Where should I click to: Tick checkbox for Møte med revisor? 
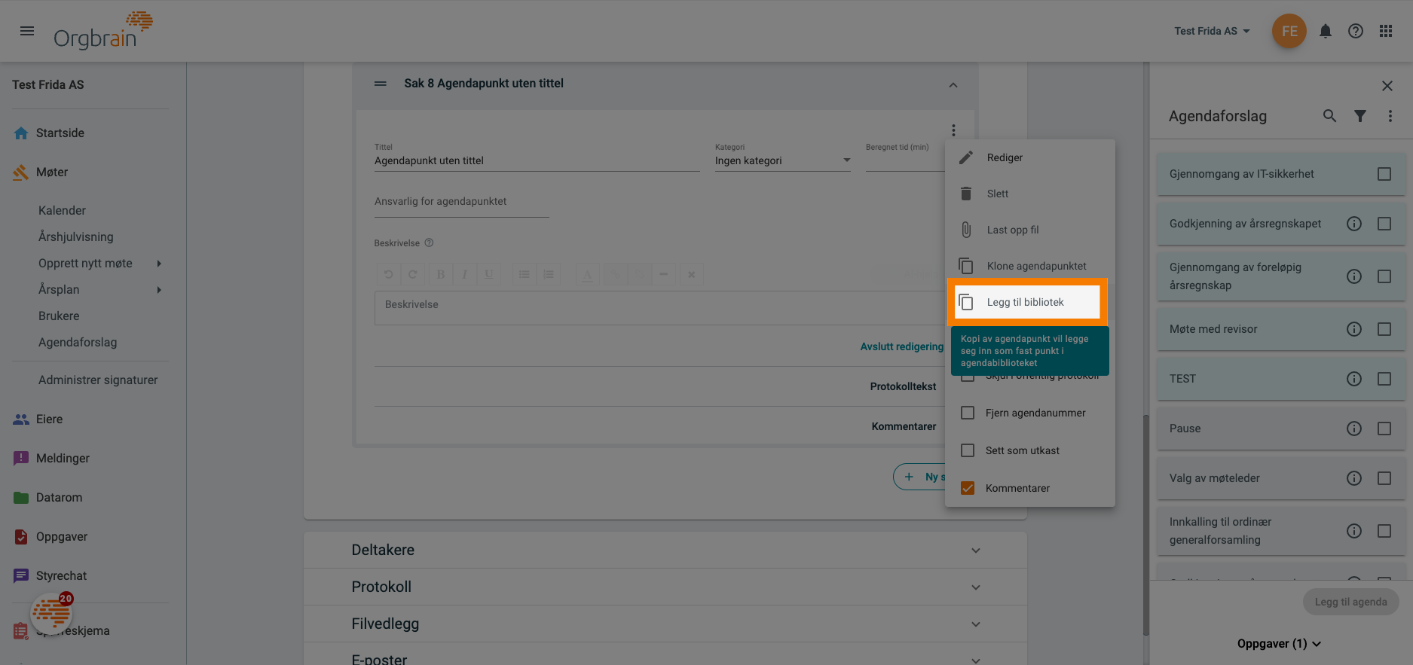point(1384,329)
